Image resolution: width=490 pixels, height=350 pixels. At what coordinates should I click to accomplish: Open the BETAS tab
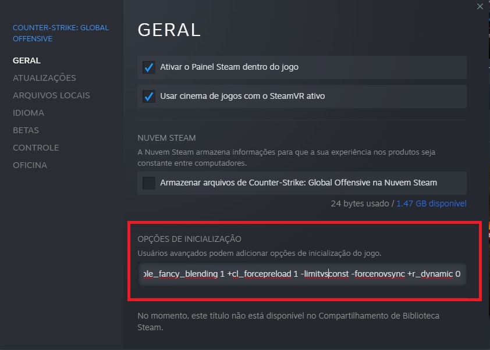coord(26,130)
